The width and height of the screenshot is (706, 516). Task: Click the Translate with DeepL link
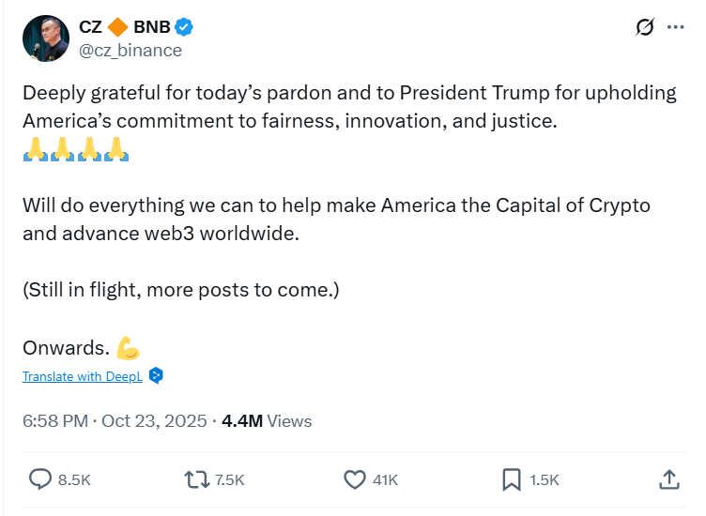(84, 376)
